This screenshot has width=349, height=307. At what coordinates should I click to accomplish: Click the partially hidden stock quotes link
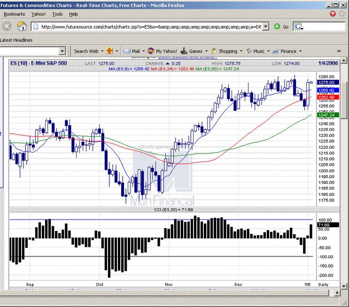point(187,57)
